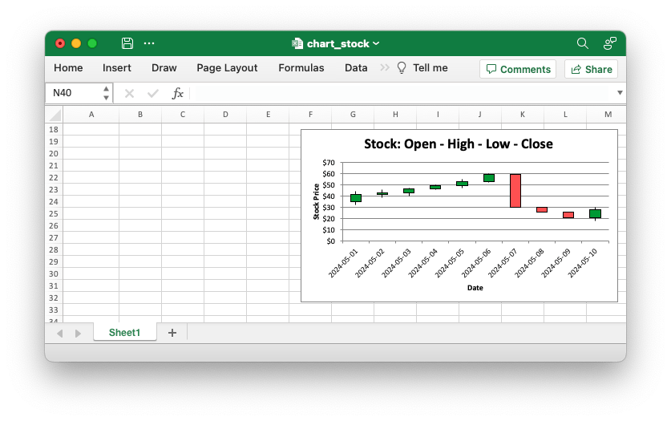Select column C header

[x=183, y=115]
